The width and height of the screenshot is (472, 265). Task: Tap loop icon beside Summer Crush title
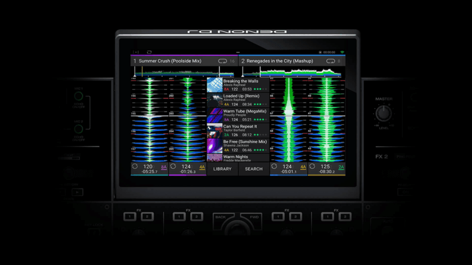pyautogui.click(x=223, y=61)
